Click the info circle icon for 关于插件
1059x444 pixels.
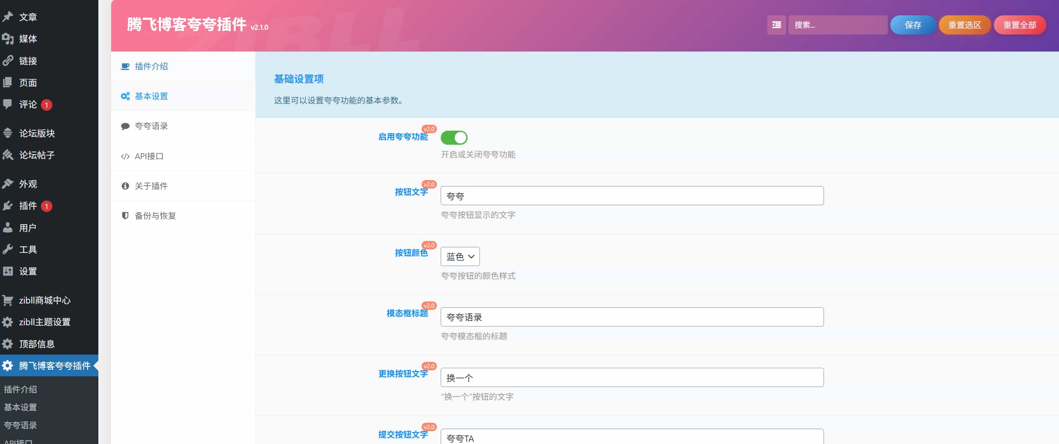(125, 186)
